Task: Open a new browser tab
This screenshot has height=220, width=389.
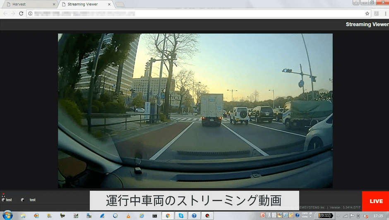Action: click(120, 5)
